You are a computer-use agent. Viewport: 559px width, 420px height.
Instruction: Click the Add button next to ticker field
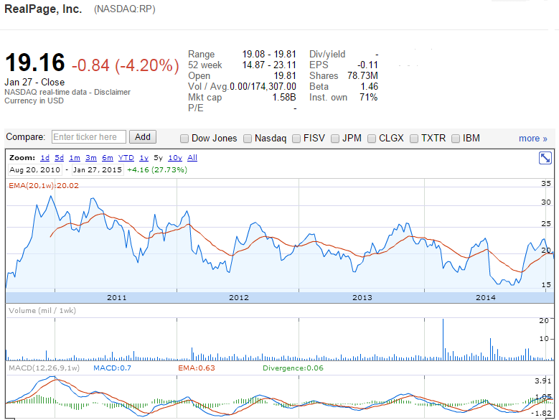click(x=143, y=137)
